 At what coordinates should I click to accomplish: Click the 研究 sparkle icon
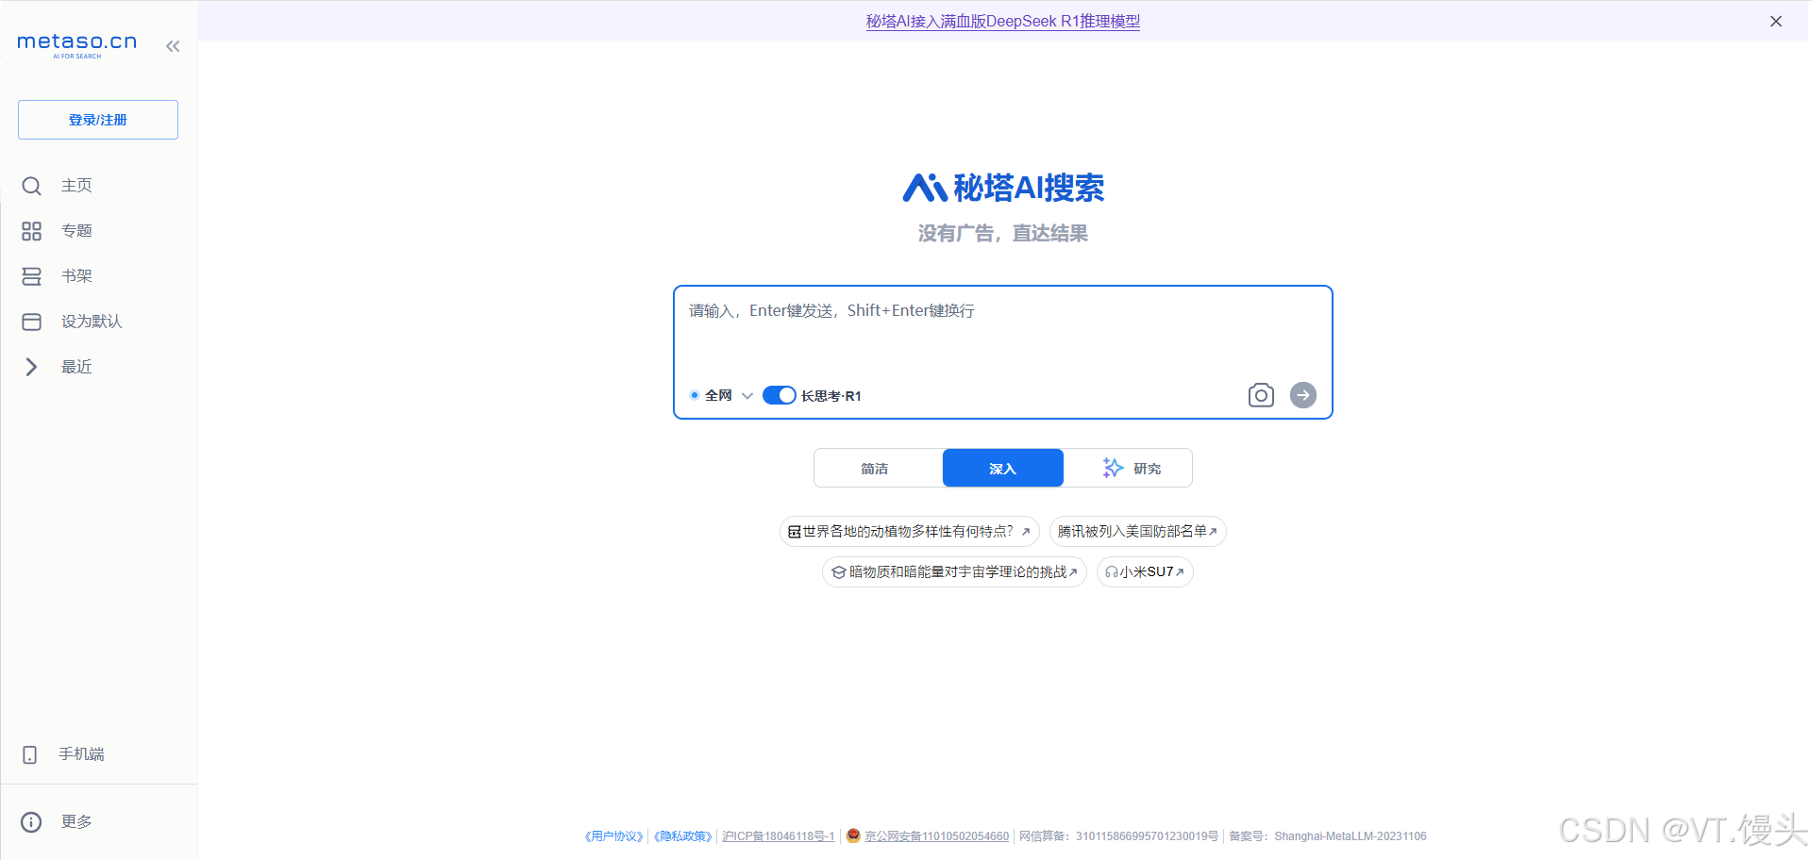[1113, 468]
